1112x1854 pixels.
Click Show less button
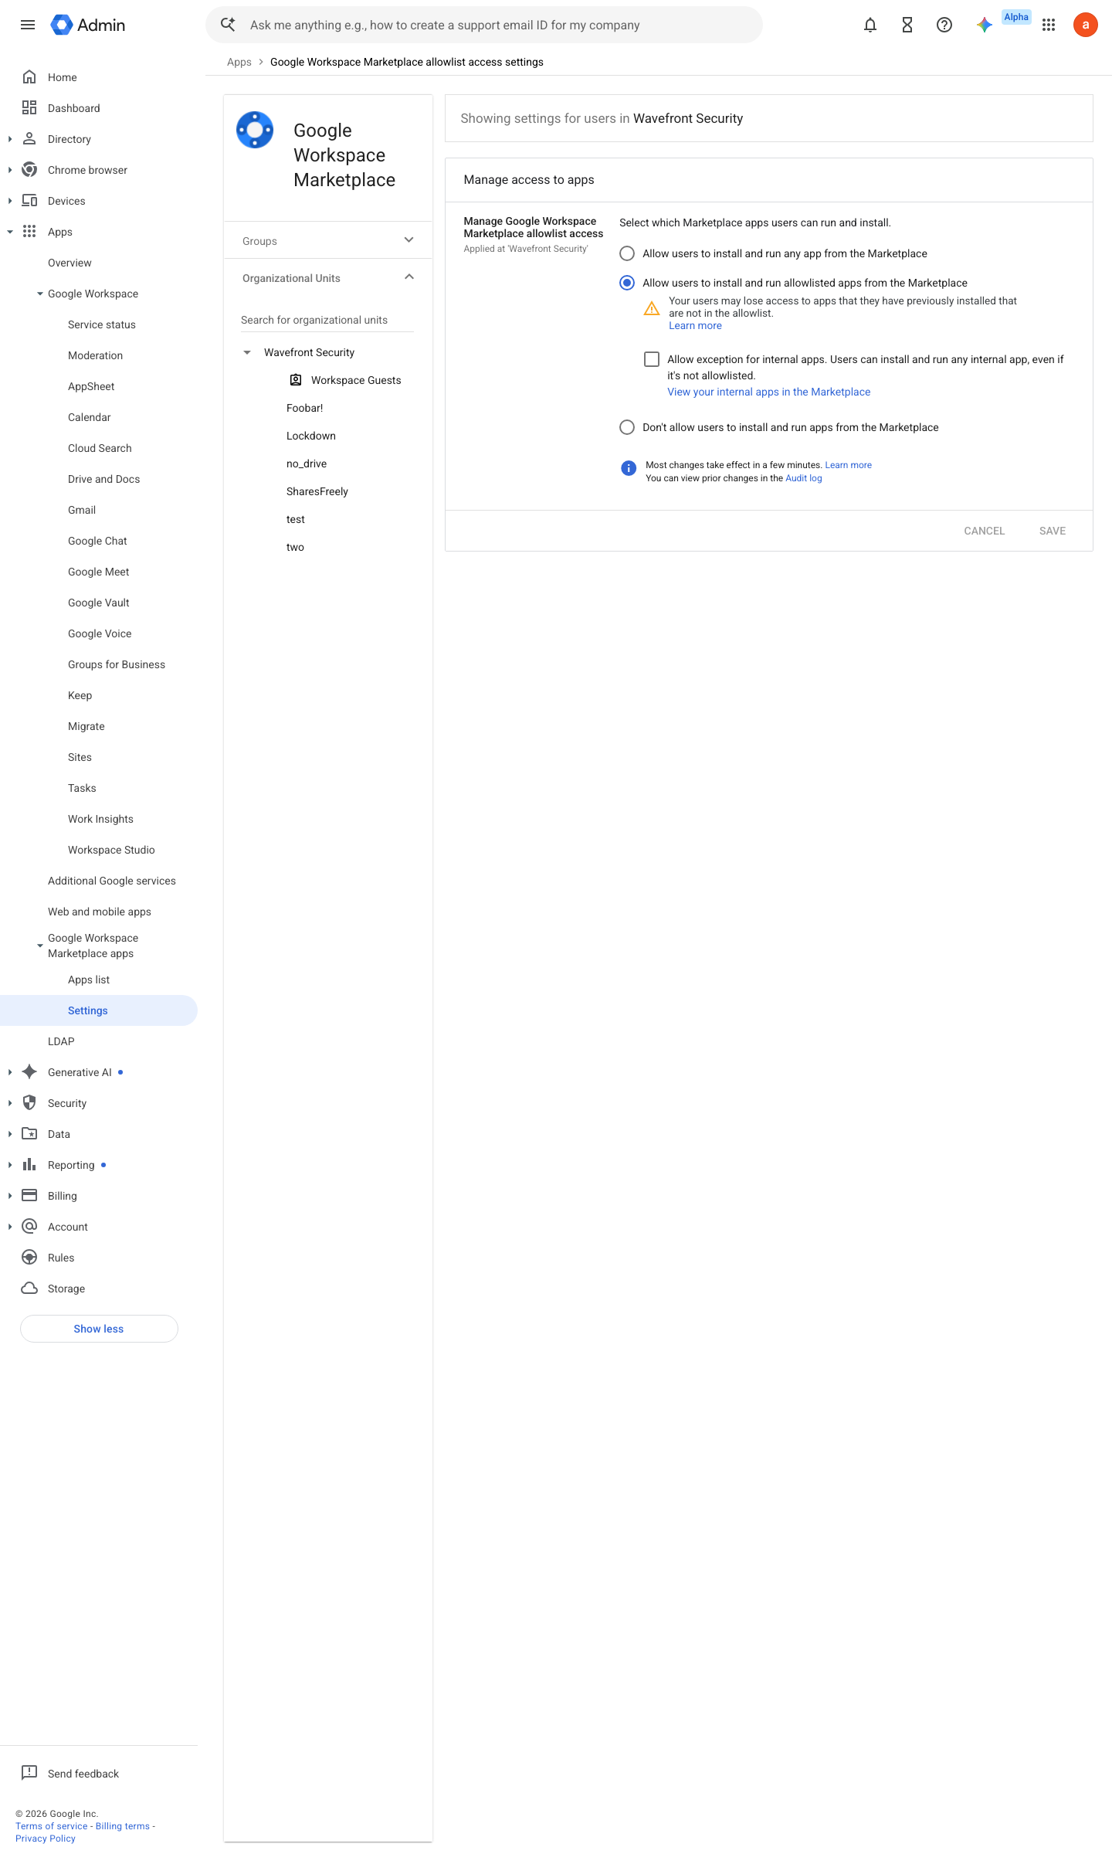tap(99, 1329)
